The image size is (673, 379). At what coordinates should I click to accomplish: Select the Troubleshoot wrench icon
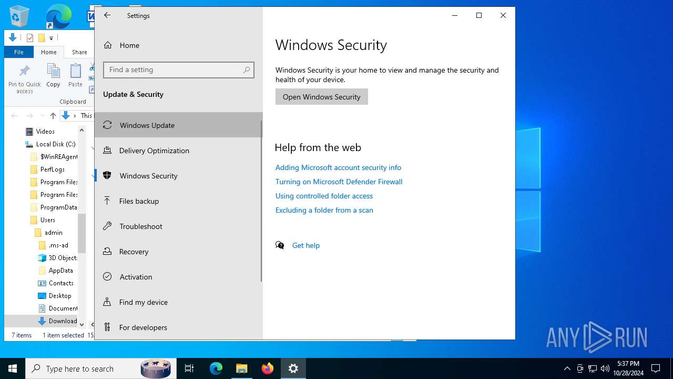[x=107, y=226]
